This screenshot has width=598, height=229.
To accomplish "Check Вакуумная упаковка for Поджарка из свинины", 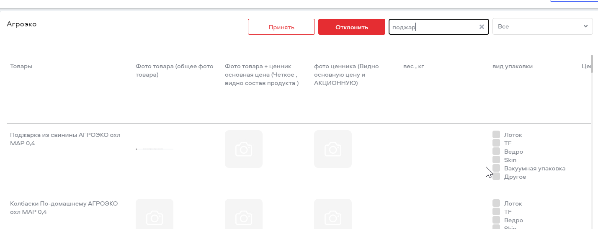I will (496, 168).
